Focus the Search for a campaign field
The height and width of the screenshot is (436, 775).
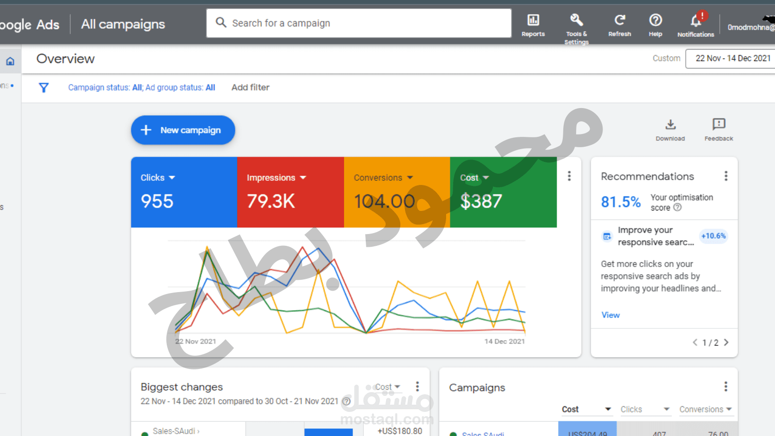(x=359, y=23)
